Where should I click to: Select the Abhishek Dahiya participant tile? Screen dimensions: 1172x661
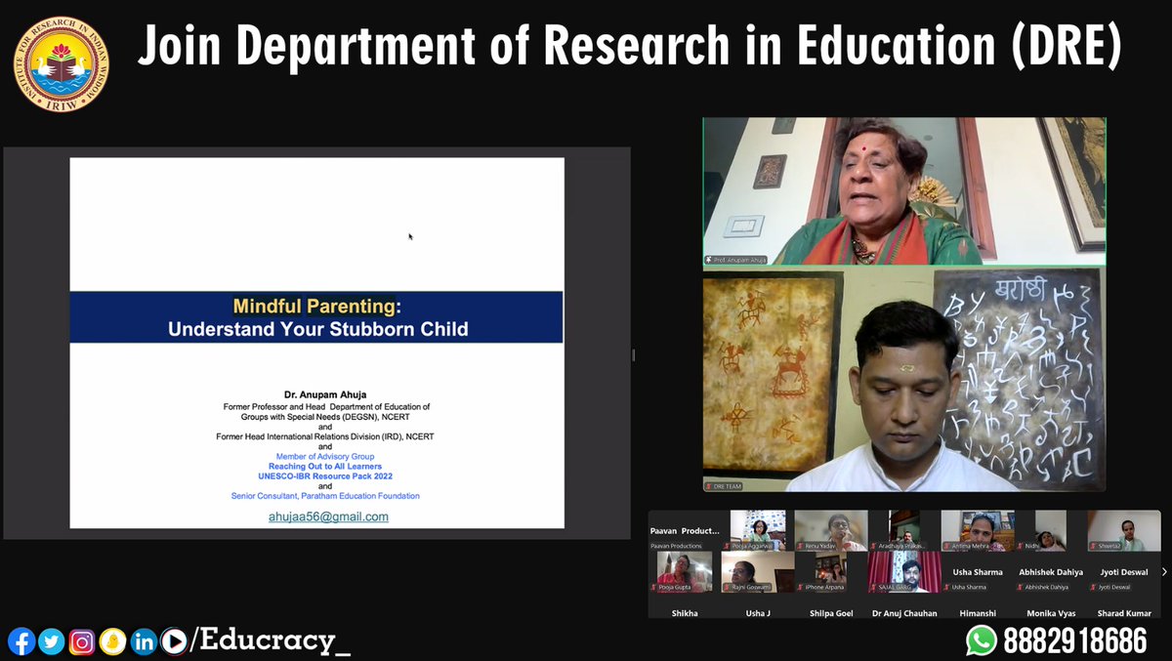pos(1051,572)
